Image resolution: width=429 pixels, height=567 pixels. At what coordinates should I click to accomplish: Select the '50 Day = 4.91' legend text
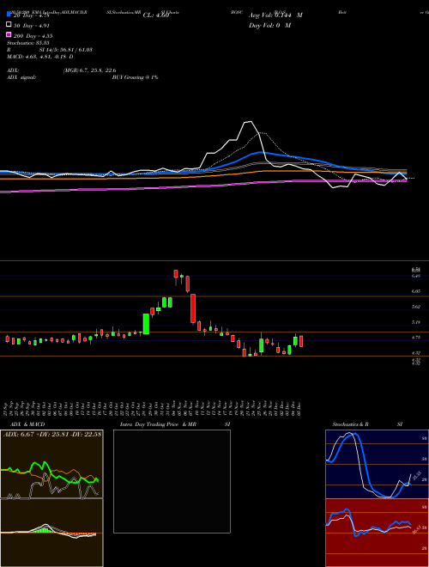(31, 25)
